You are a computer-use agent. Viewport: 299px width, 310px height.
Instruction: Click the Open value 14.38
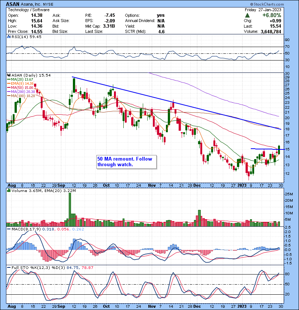[x=37, y=15]
